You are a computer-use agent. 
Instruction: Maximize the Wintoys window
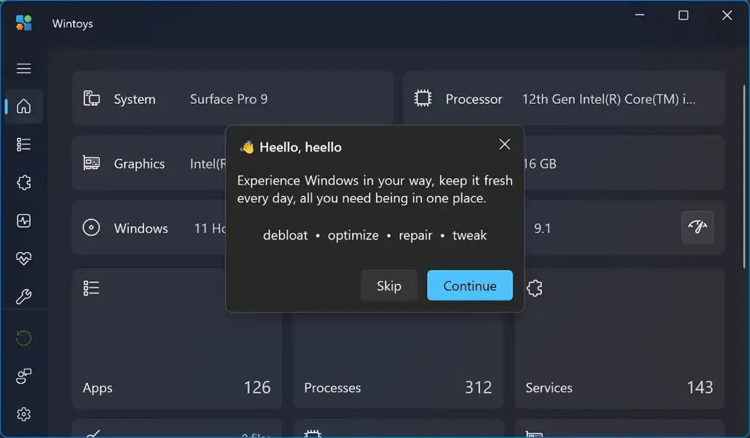683,15
